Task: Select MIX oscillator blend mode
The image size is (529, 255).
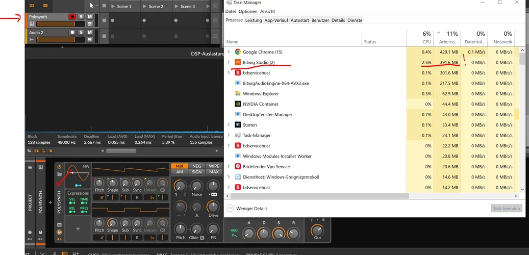Action: tap(180, 166)
